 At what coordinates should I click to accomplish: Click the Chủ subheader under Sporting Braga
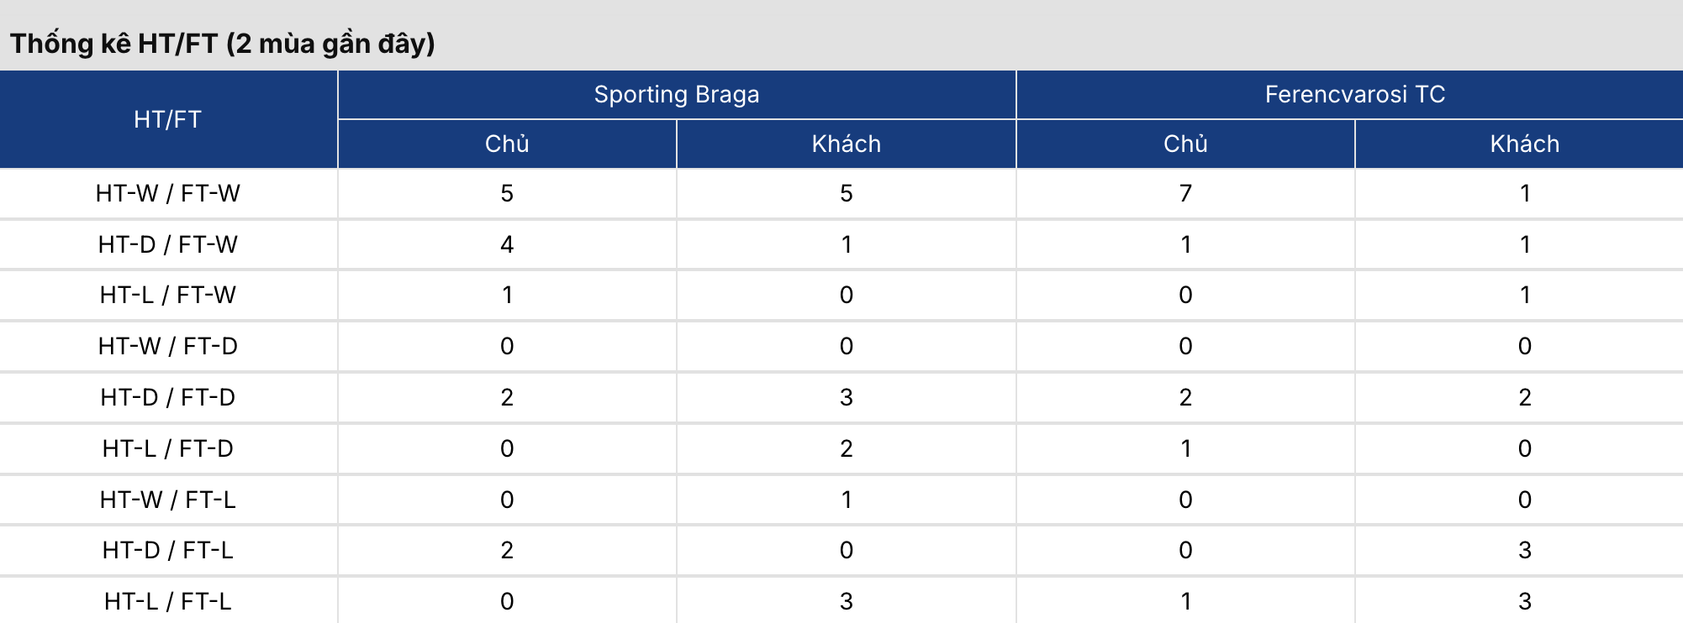point(507,144)
